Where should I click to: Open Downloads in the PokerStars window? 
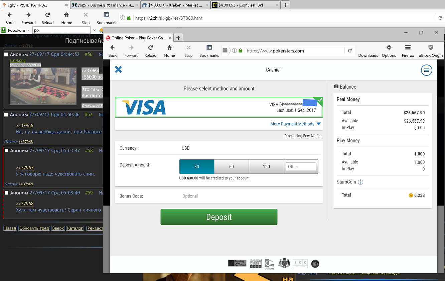pos(368,55)
